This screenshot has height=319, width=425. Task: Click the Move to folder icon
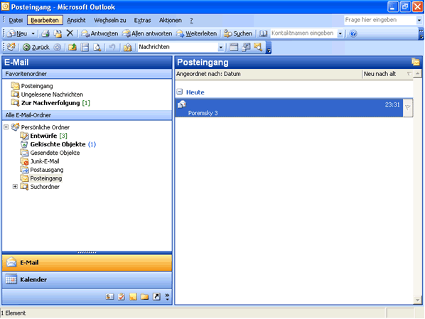point(58,33)
